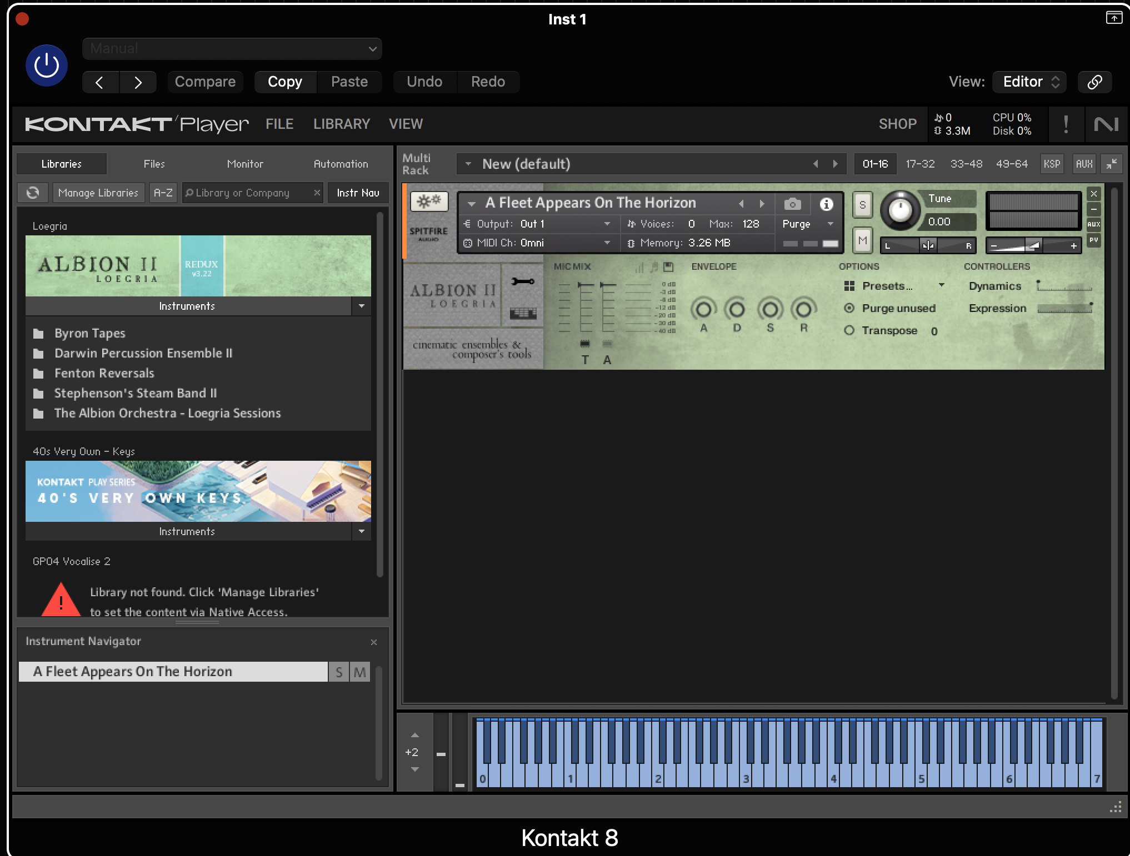Show instrument info icon
Viewport: 1130px width, 856px height.
tap(826, 204)
